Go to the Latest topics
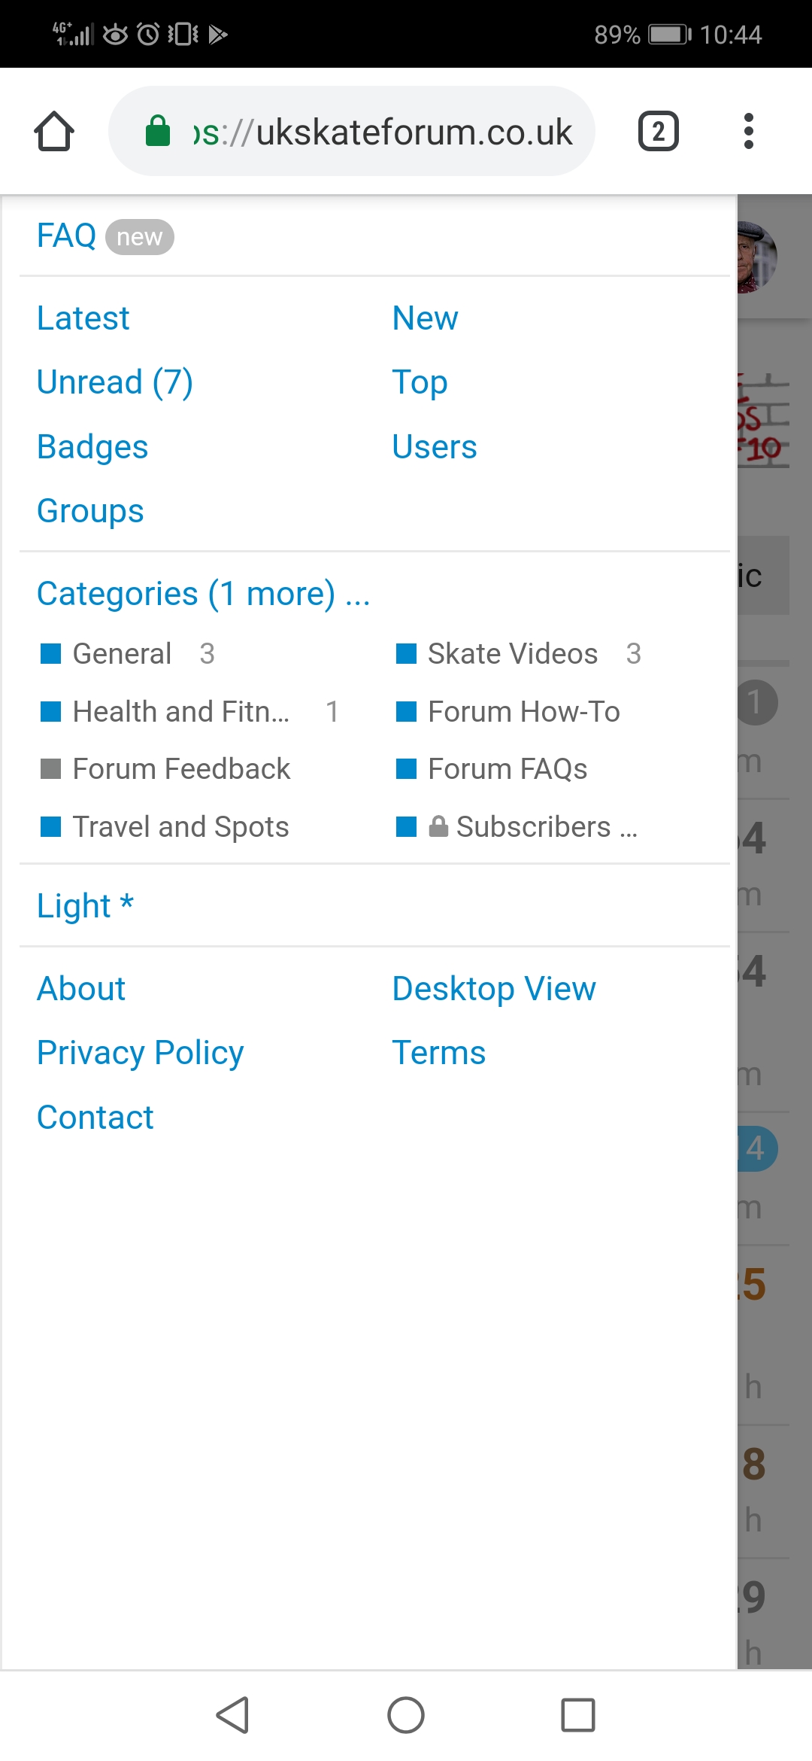This screenshot has width=812, height=1761. tap(83, 318)
